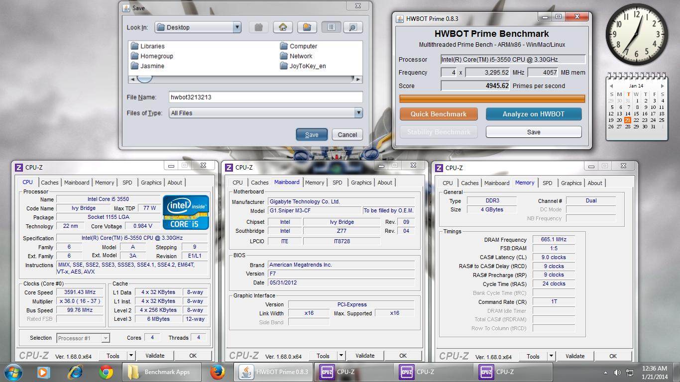Show hidden system tray icons

pos(606,372)
